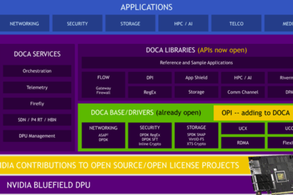
Task: Click the Storage library box
Action: pos(196,92)
